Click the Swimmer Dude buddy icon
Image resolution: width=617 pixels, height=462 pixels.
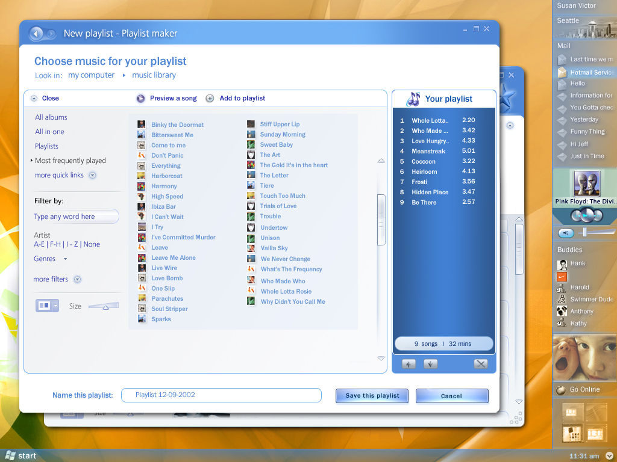[x=562, y=299]
